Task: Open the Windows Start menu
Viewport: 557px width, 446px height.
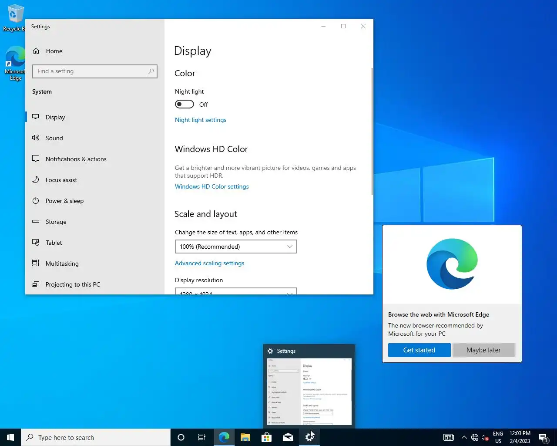Action: 10,437
